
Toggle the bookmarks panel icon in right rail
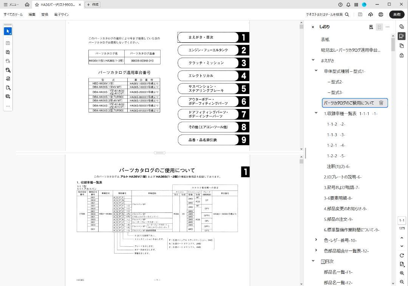click(402, 36)
